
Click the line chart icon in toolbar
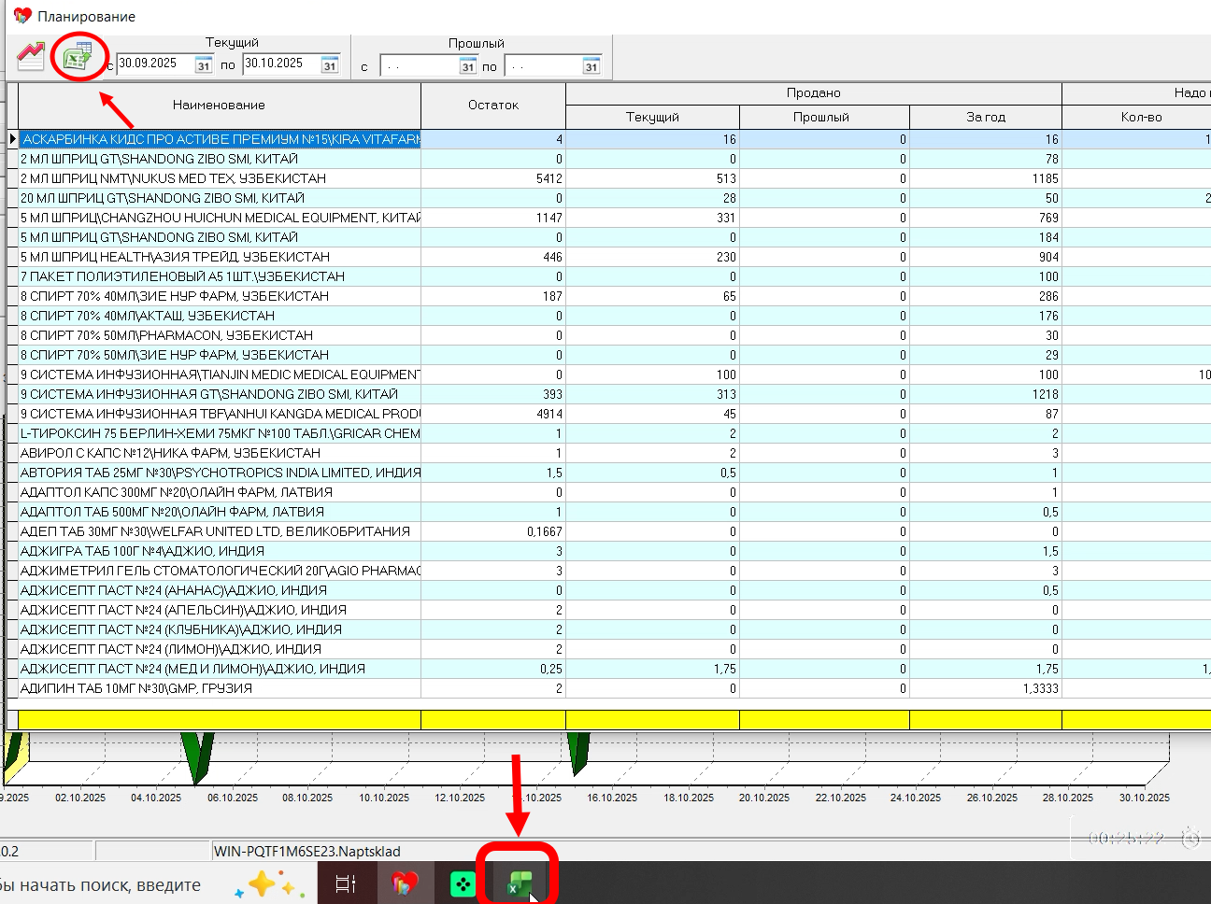click(x=31, y=56)
